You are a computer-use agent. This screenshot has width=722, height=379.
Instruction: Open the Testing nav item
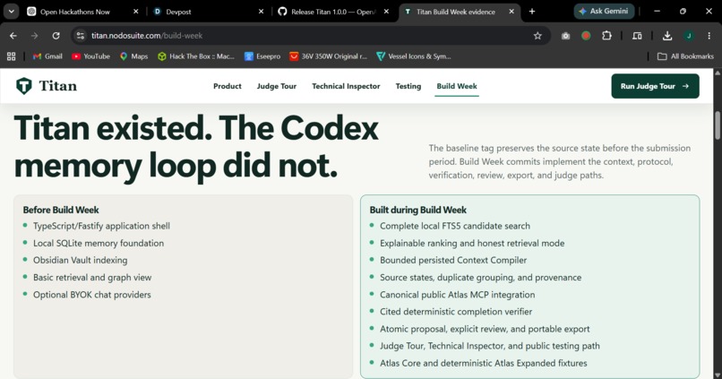click(408, 86)
